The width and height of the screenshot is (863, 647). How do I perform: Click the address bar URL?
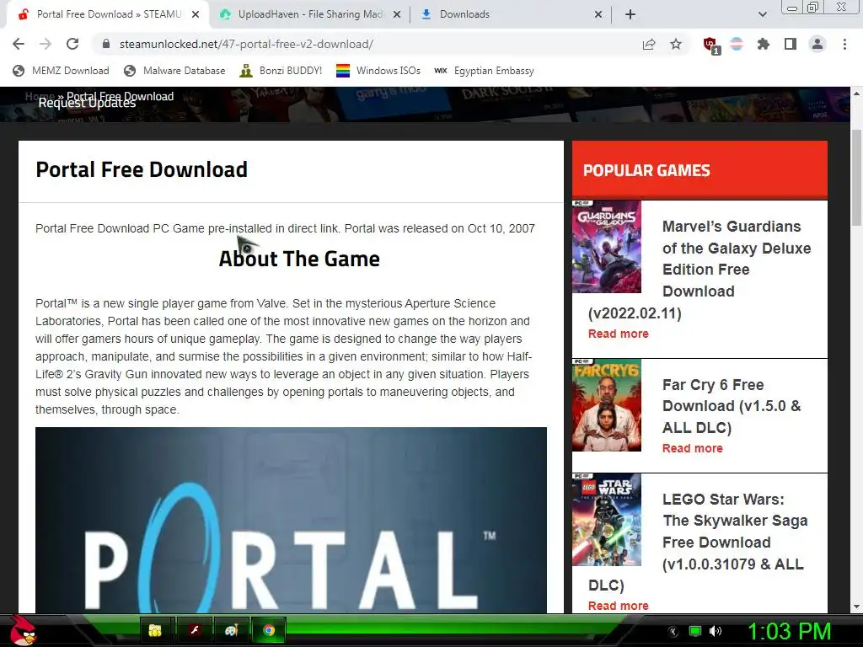click(247, 44)
